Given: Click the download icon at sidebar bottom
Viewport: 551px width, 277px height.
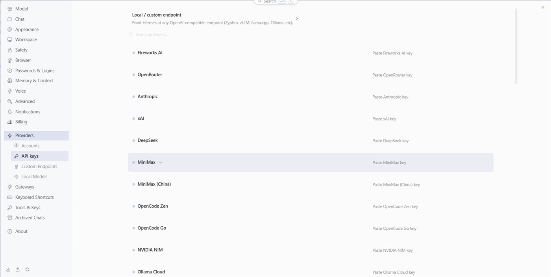Looking at the screenshot, I should click(8, 270).
